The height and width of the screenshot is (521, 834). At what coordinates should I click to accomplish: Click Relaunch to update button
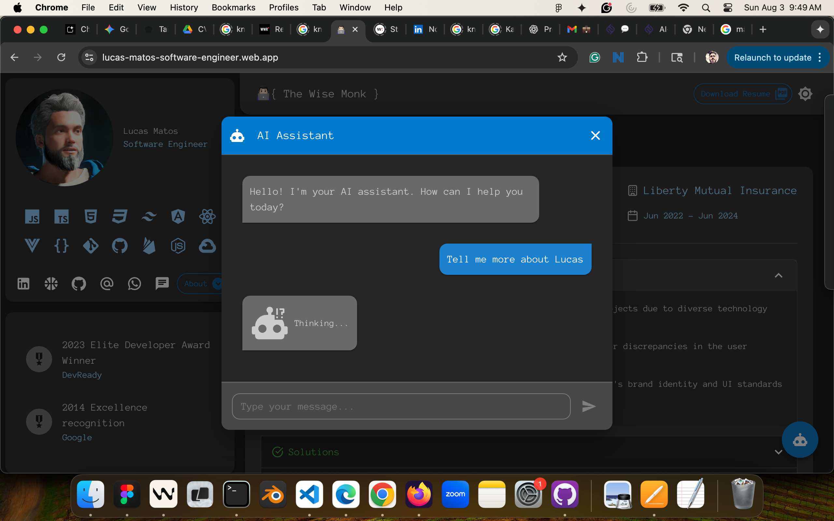pos(772,58)
